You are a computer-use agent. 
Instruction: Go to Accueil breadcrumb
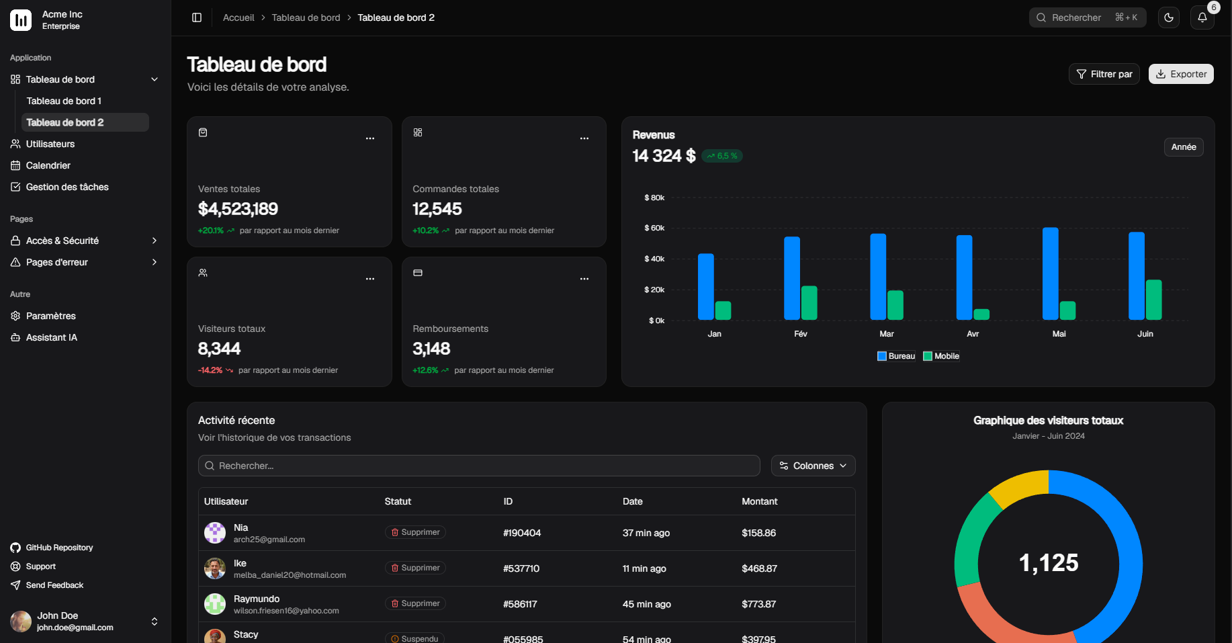click(238, 17)
